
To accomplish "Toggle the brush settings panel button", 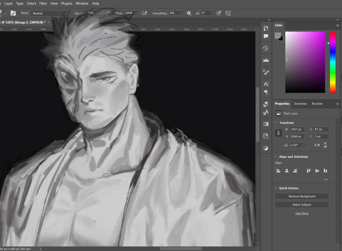I will click(13, 13).
